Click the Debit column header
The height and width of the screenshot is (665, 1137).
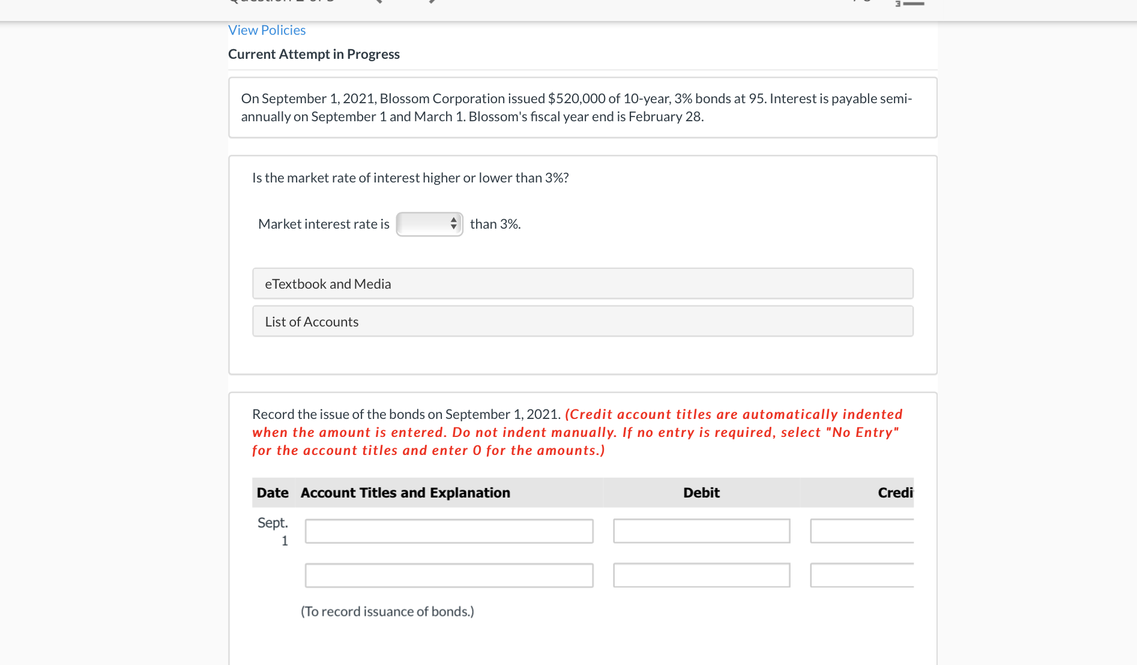point(701,492)
